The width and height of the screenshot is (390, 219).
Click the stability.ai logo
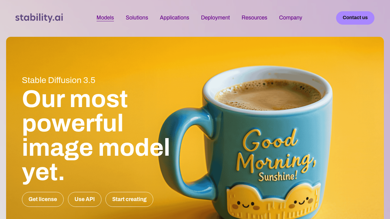(39, 18)
